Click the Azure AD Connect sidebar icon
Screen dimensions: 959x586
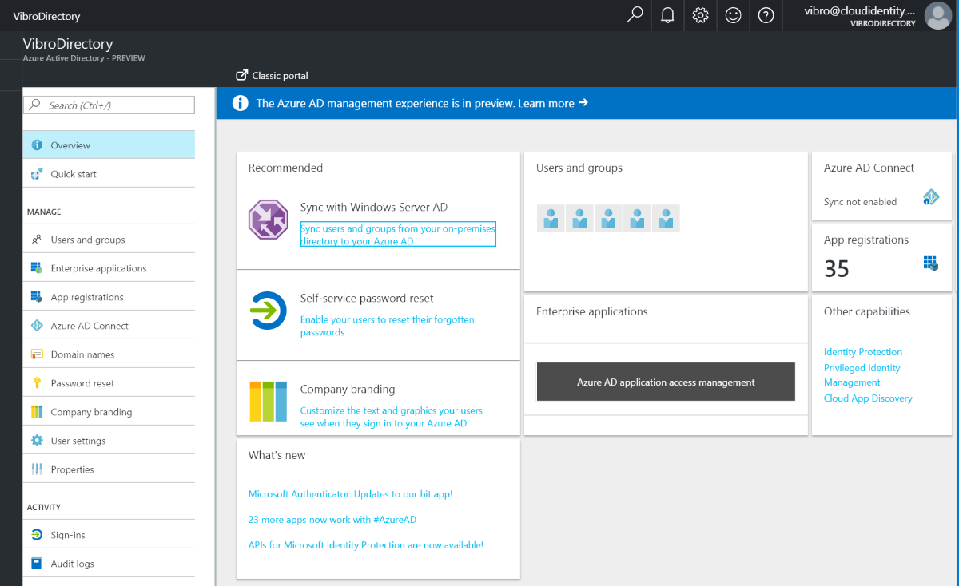click(x=36, y=326)
